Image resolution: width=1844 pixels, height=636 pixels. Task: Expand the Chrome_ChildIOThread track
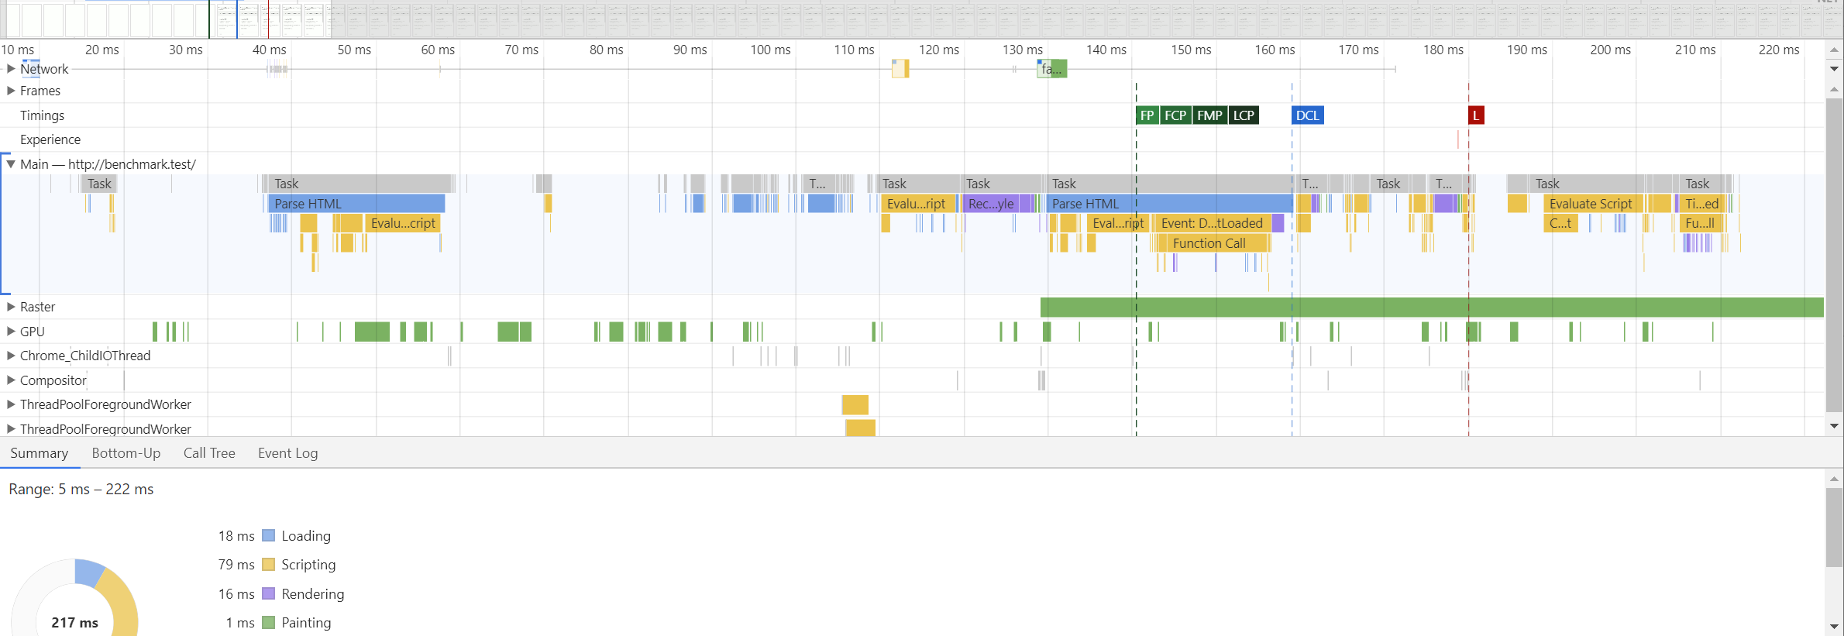(11, 356)
